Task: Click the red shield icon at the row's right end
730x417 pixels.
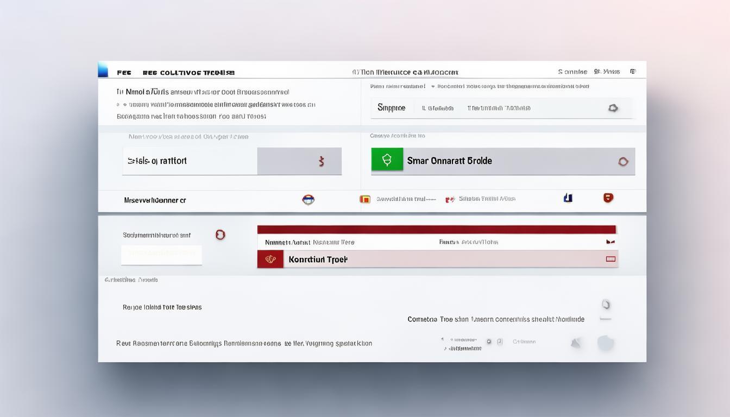Action: pyautogui.click(x=608, y=198)
